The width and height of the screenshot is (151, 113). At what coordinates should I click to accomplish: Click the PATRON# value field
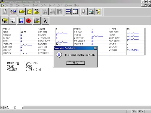[x=29, y=35]
